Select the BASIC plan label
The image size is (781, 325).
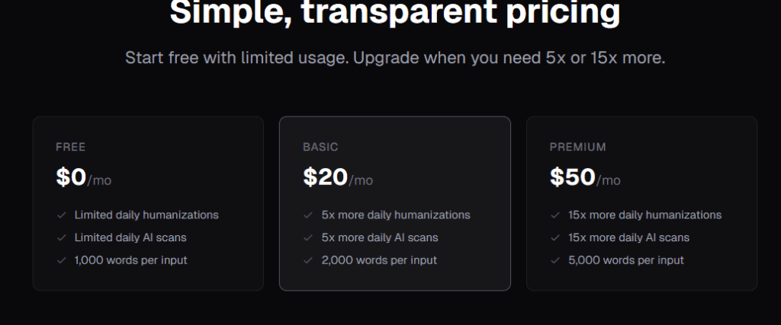[x=320, y=147]
